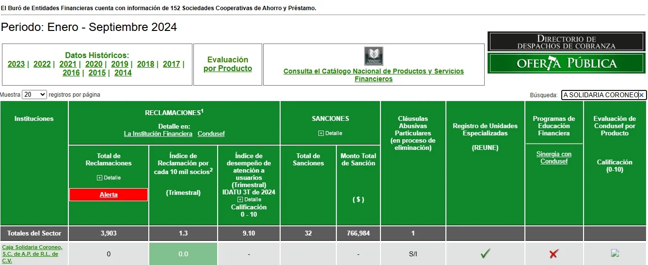Open La Institución Financiera detail link

[158, 133]
